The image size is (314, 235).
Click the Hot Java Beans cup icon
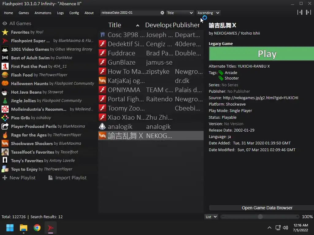coord(5,92)
